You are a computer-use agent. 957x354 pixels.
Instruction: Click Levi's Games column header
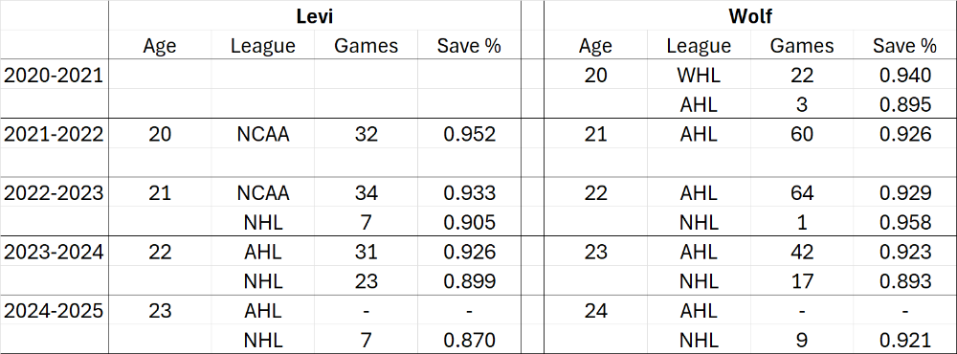pyautogui.click(x=366, y=45)
